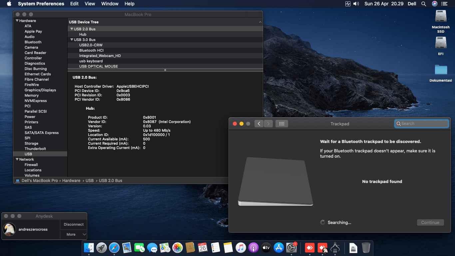Open App Store icon in Dock
Viewport: 455px width, 256px height.
click(x=279, y=247)
